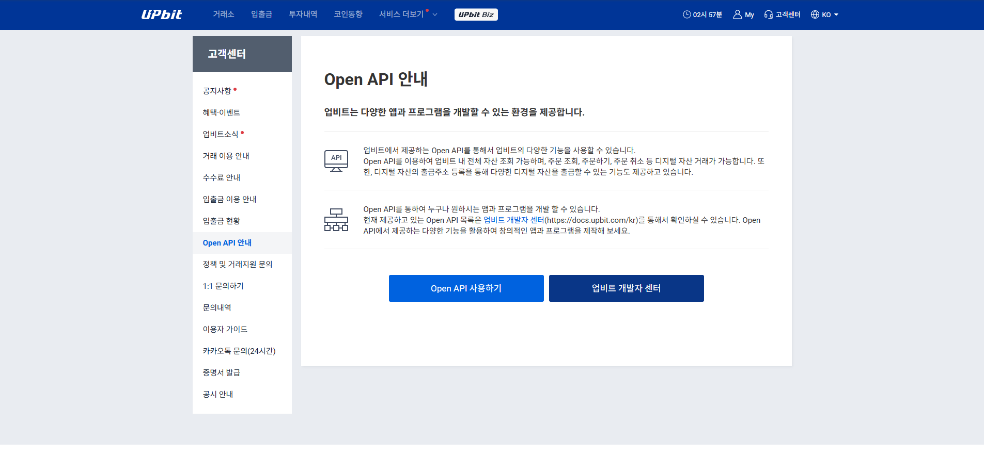Image resolution: width=984 pixels, height=456 pixels.
Task: Click the Open API 안내 page heading
Action: pos(376,79)
